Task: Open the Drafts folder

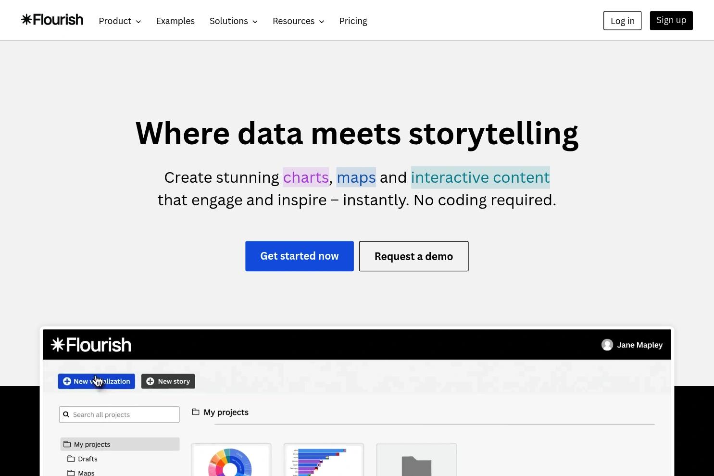Action: (x=82, y=459)
